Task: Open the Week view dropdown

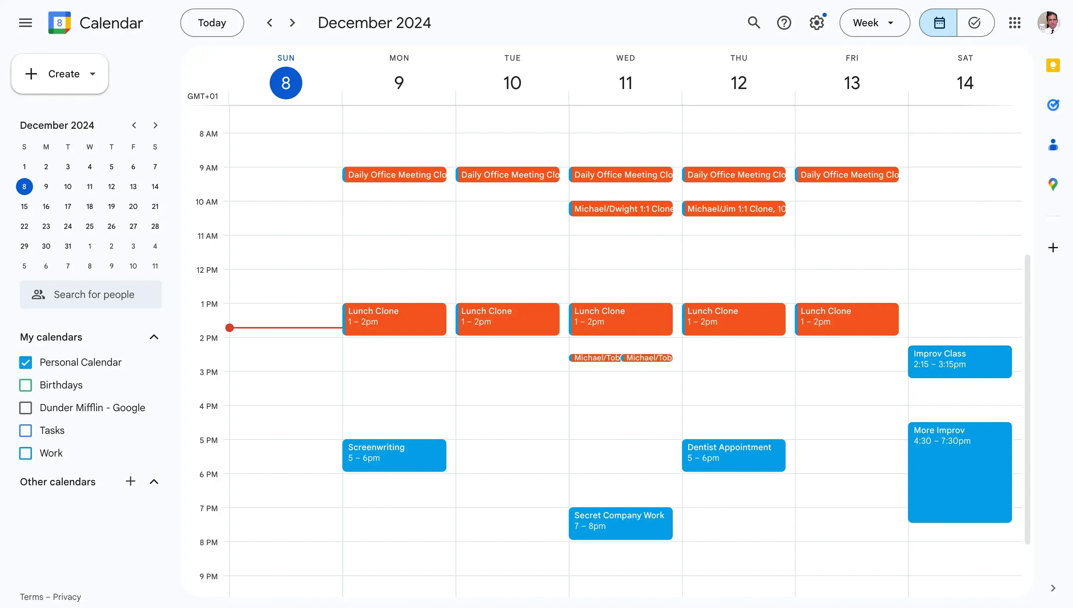Action: click(x=874, y=23)
